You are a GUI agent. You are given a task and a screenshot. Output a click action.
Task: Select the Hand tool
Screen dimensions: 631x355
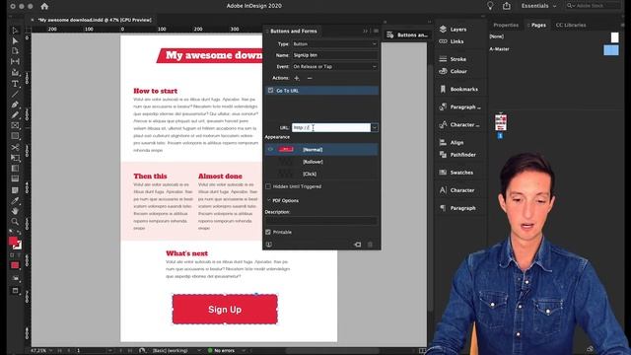tap(15, 211)
